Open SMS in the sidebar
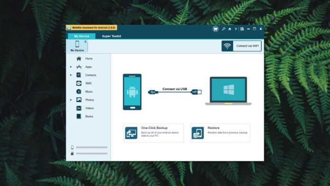This screenshot has height=186, width=330. click(88, 83)
